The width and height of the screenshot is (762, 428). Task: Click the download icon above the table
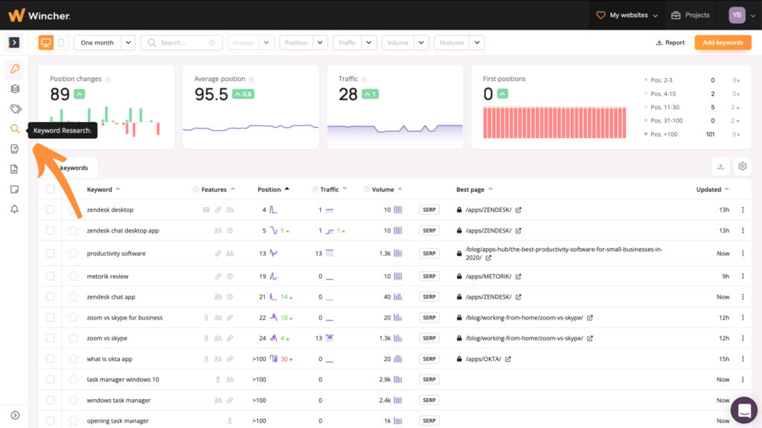click(x=720, y=166)
